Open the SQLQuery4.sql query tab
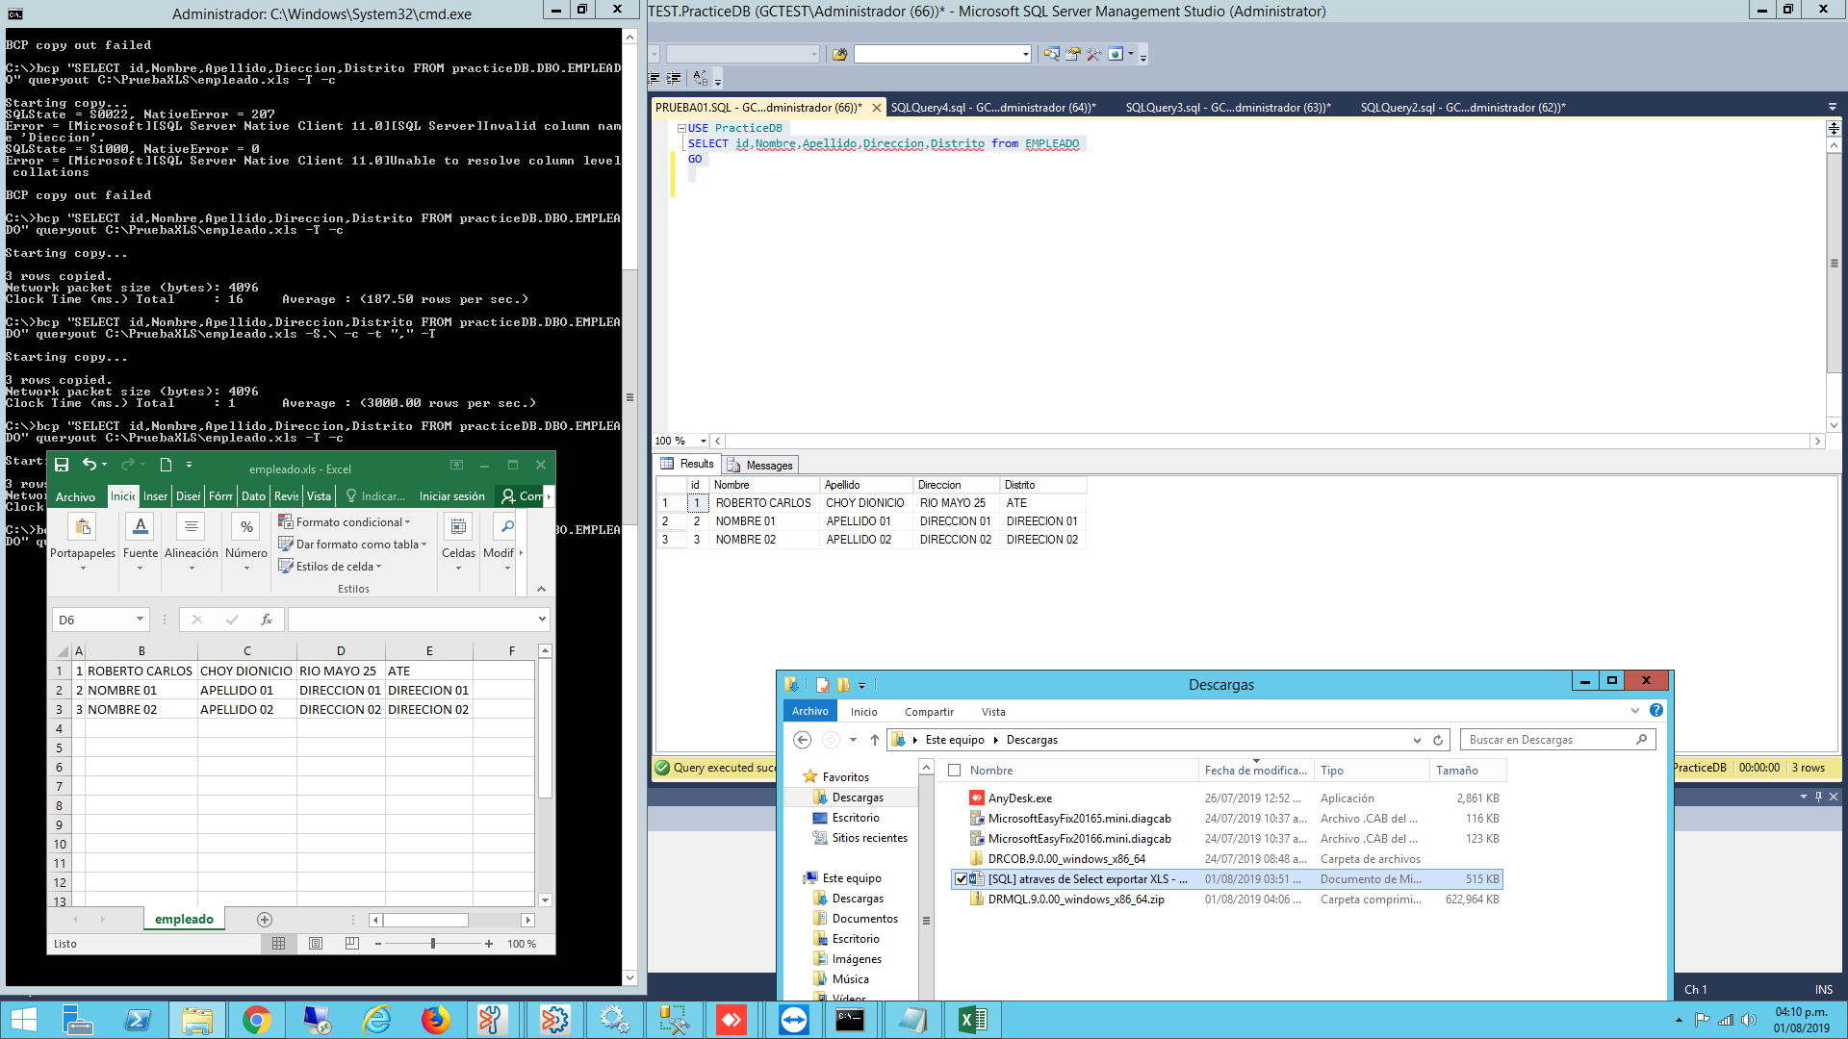 click(992, 108)
